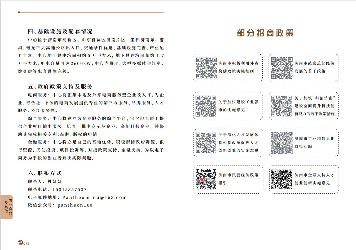Click the heading 四、基础设施及配套情况

click(x=60, y=32)
